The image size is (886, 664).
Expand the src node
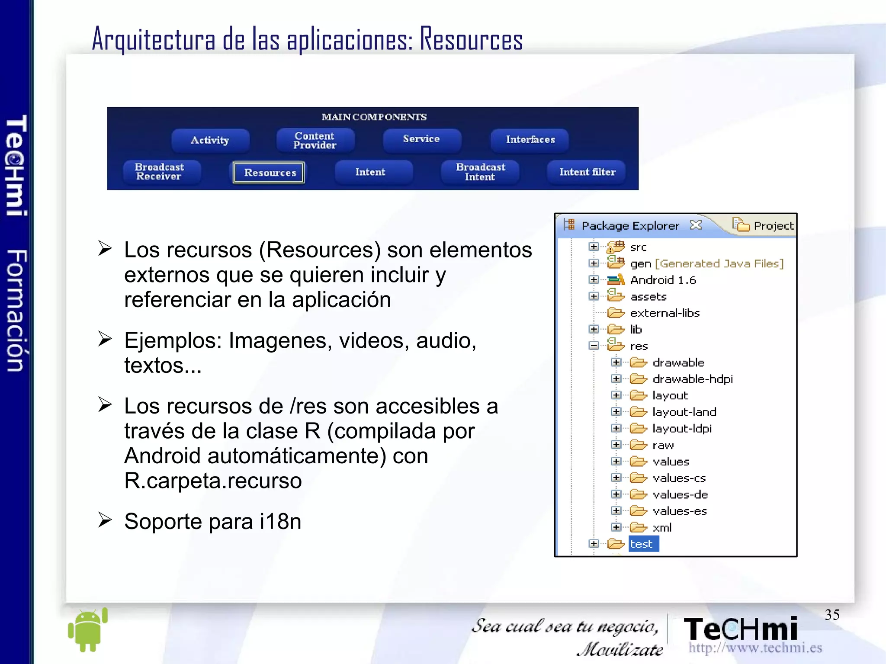point(594,247)
